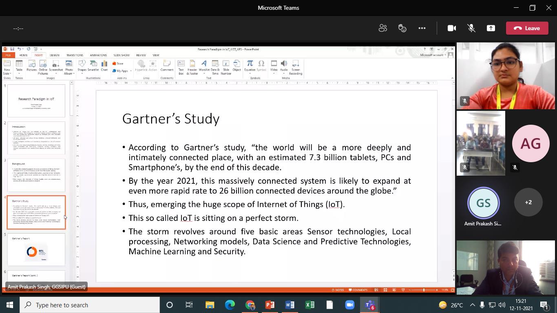557x313 pixels.
Task: Open the Transitions ribbon tab
Action: click(75, 55)
